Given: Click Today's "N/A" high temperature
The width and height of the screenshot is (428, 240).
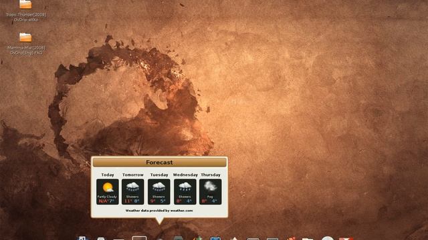Looking at the screenshot, I should (x=103, y=201).
